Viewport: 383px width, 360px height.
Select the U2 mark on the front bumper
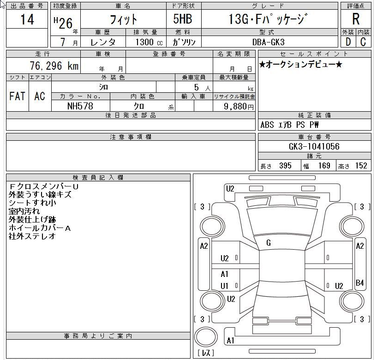tap(230, 188)
